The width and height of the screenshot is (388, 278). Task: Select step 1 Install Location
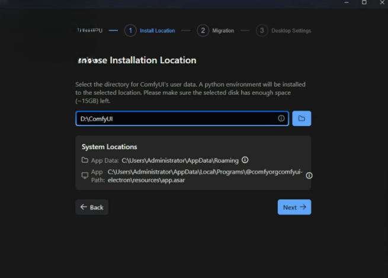pos(150,31)
